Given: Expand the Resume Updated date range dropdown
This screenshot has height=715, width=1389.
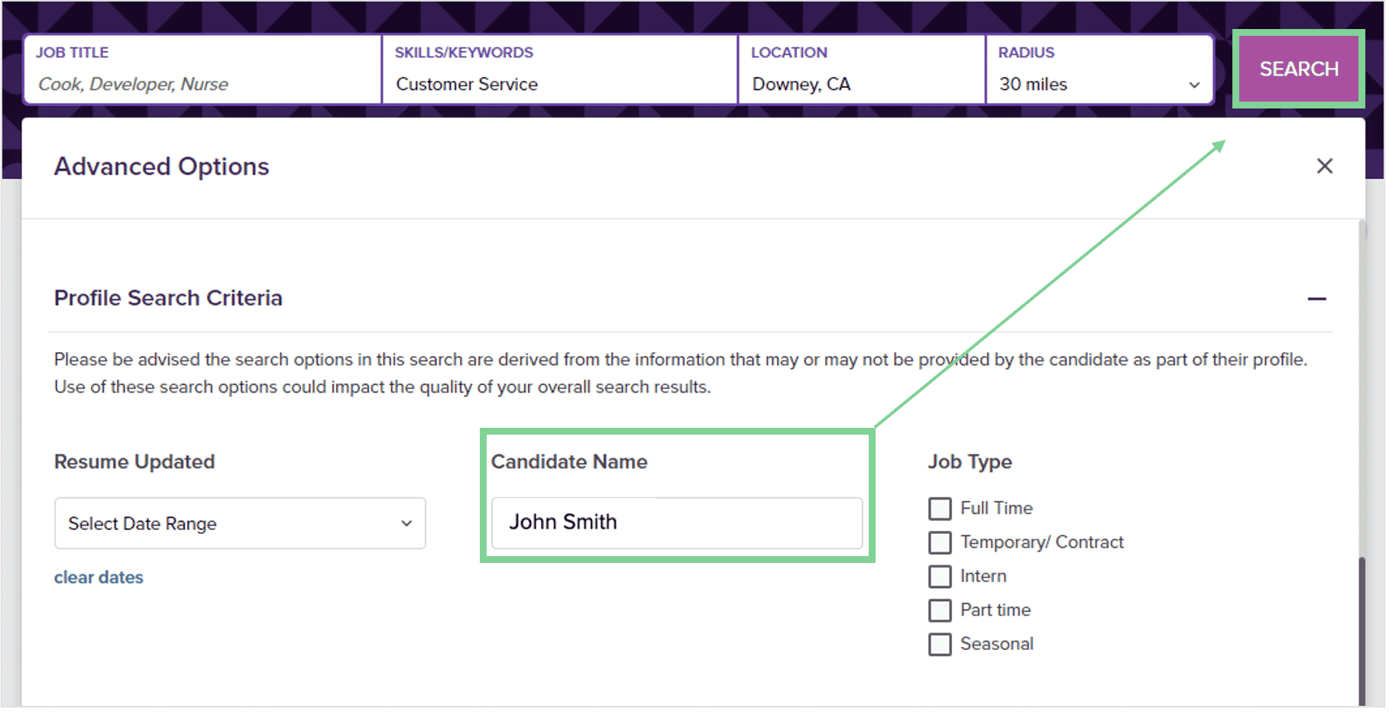Looking at the screenshot, I should [406, 523].
